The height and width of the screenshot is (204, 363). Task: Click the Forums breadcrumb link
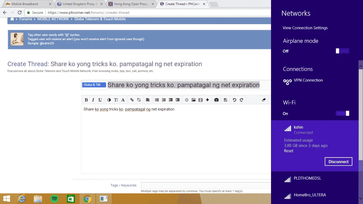pyautogui.click(x=26, y=19)
